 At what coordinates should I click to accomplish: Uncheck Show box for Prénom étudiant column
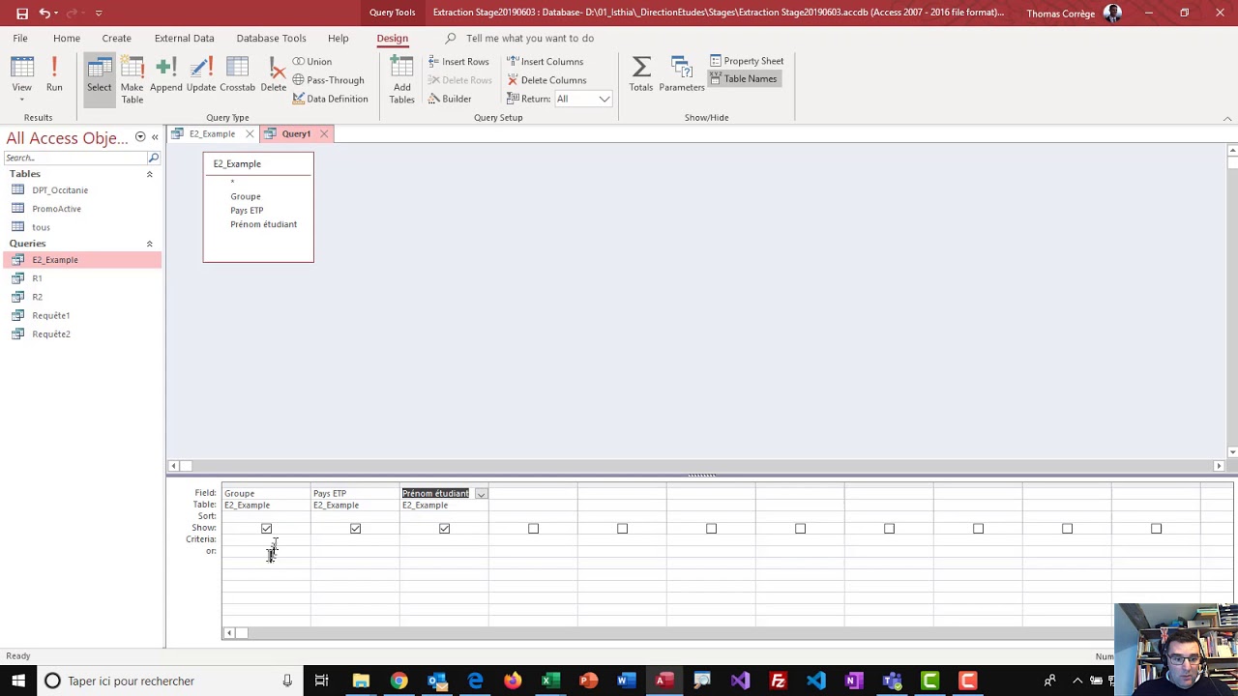coord(444,529)
